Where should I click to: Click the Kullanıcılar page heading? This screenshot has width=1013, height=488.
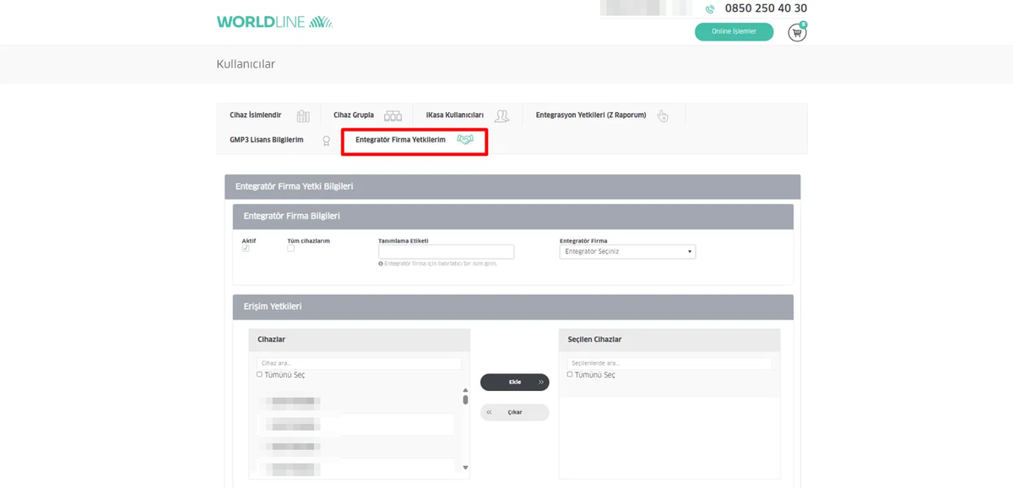[246, 64]
